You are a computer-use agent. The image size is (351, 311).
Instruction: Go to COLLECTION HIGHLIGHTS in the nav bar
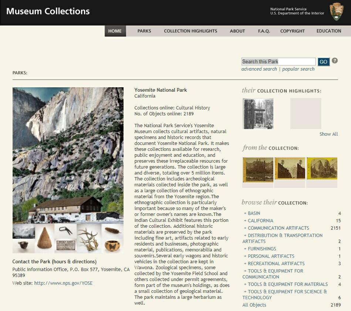(x=190, y=31)
